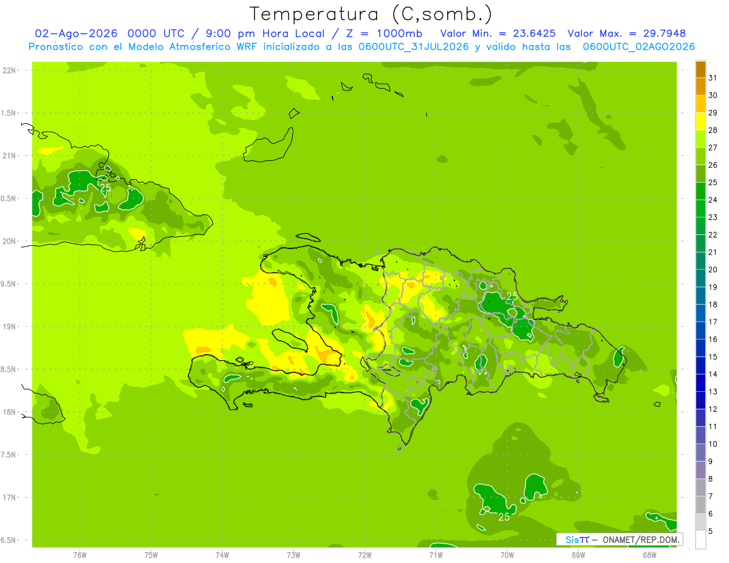Click the title 'Temperatura (C,somb.)'

click(371, 14)
